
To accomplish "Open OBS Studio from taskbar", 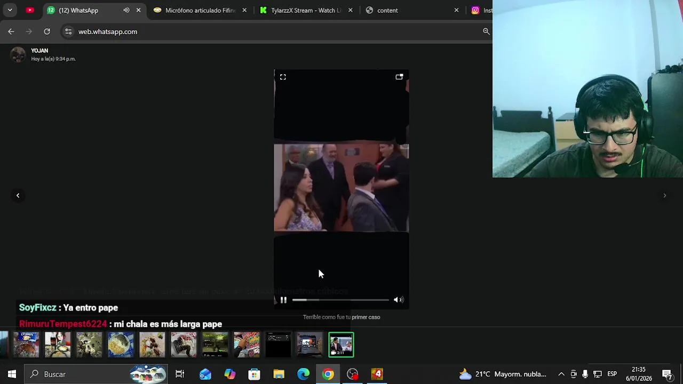I will click(353, 374).
